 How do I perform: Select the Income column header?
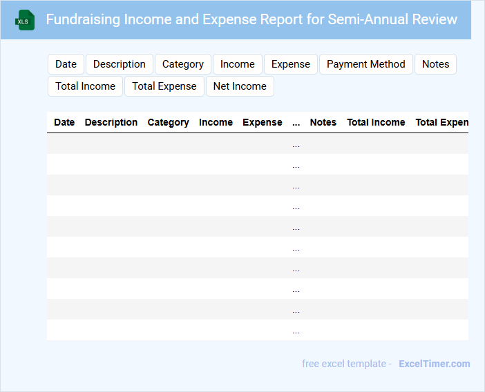coord(216,122)
